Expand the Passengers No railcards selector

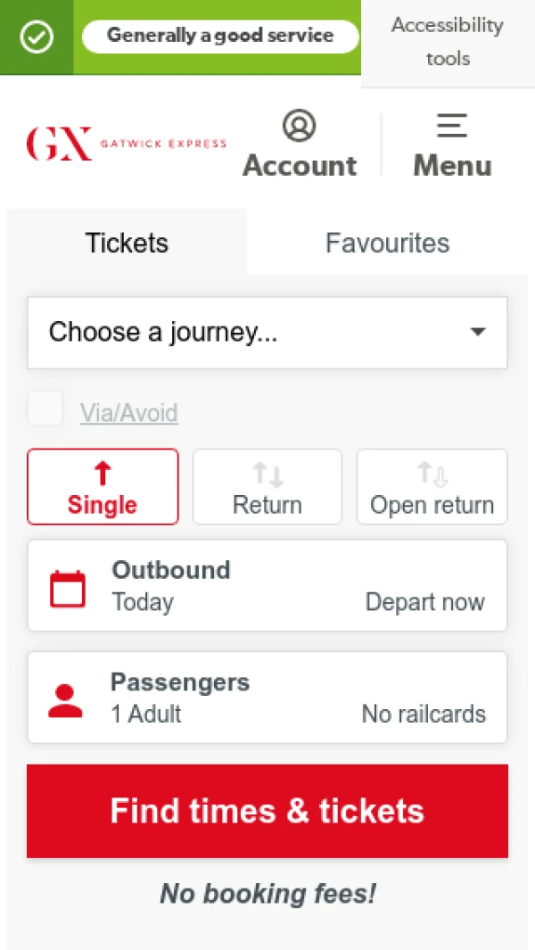[x=424, y=714]
